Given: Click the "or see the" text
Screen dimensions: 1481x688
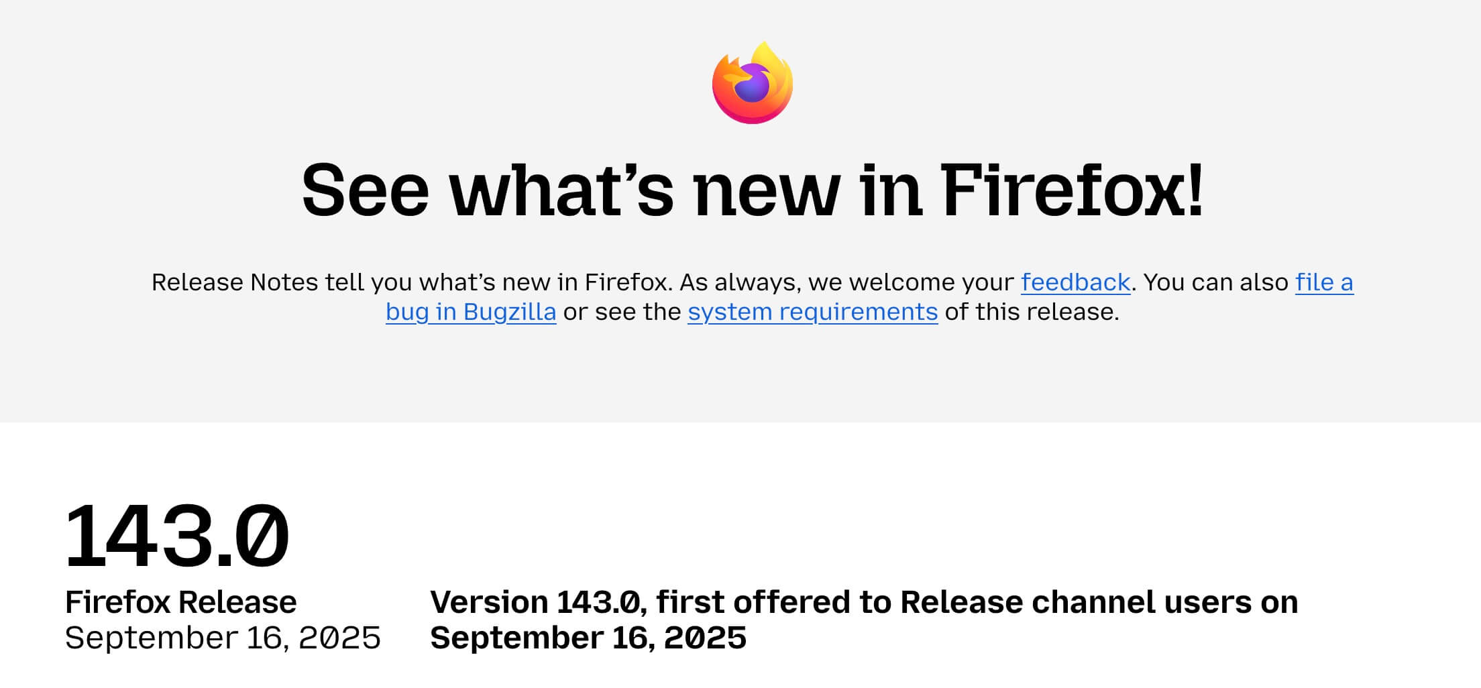Looking at the screenshot, I should [x=622, y=312].
